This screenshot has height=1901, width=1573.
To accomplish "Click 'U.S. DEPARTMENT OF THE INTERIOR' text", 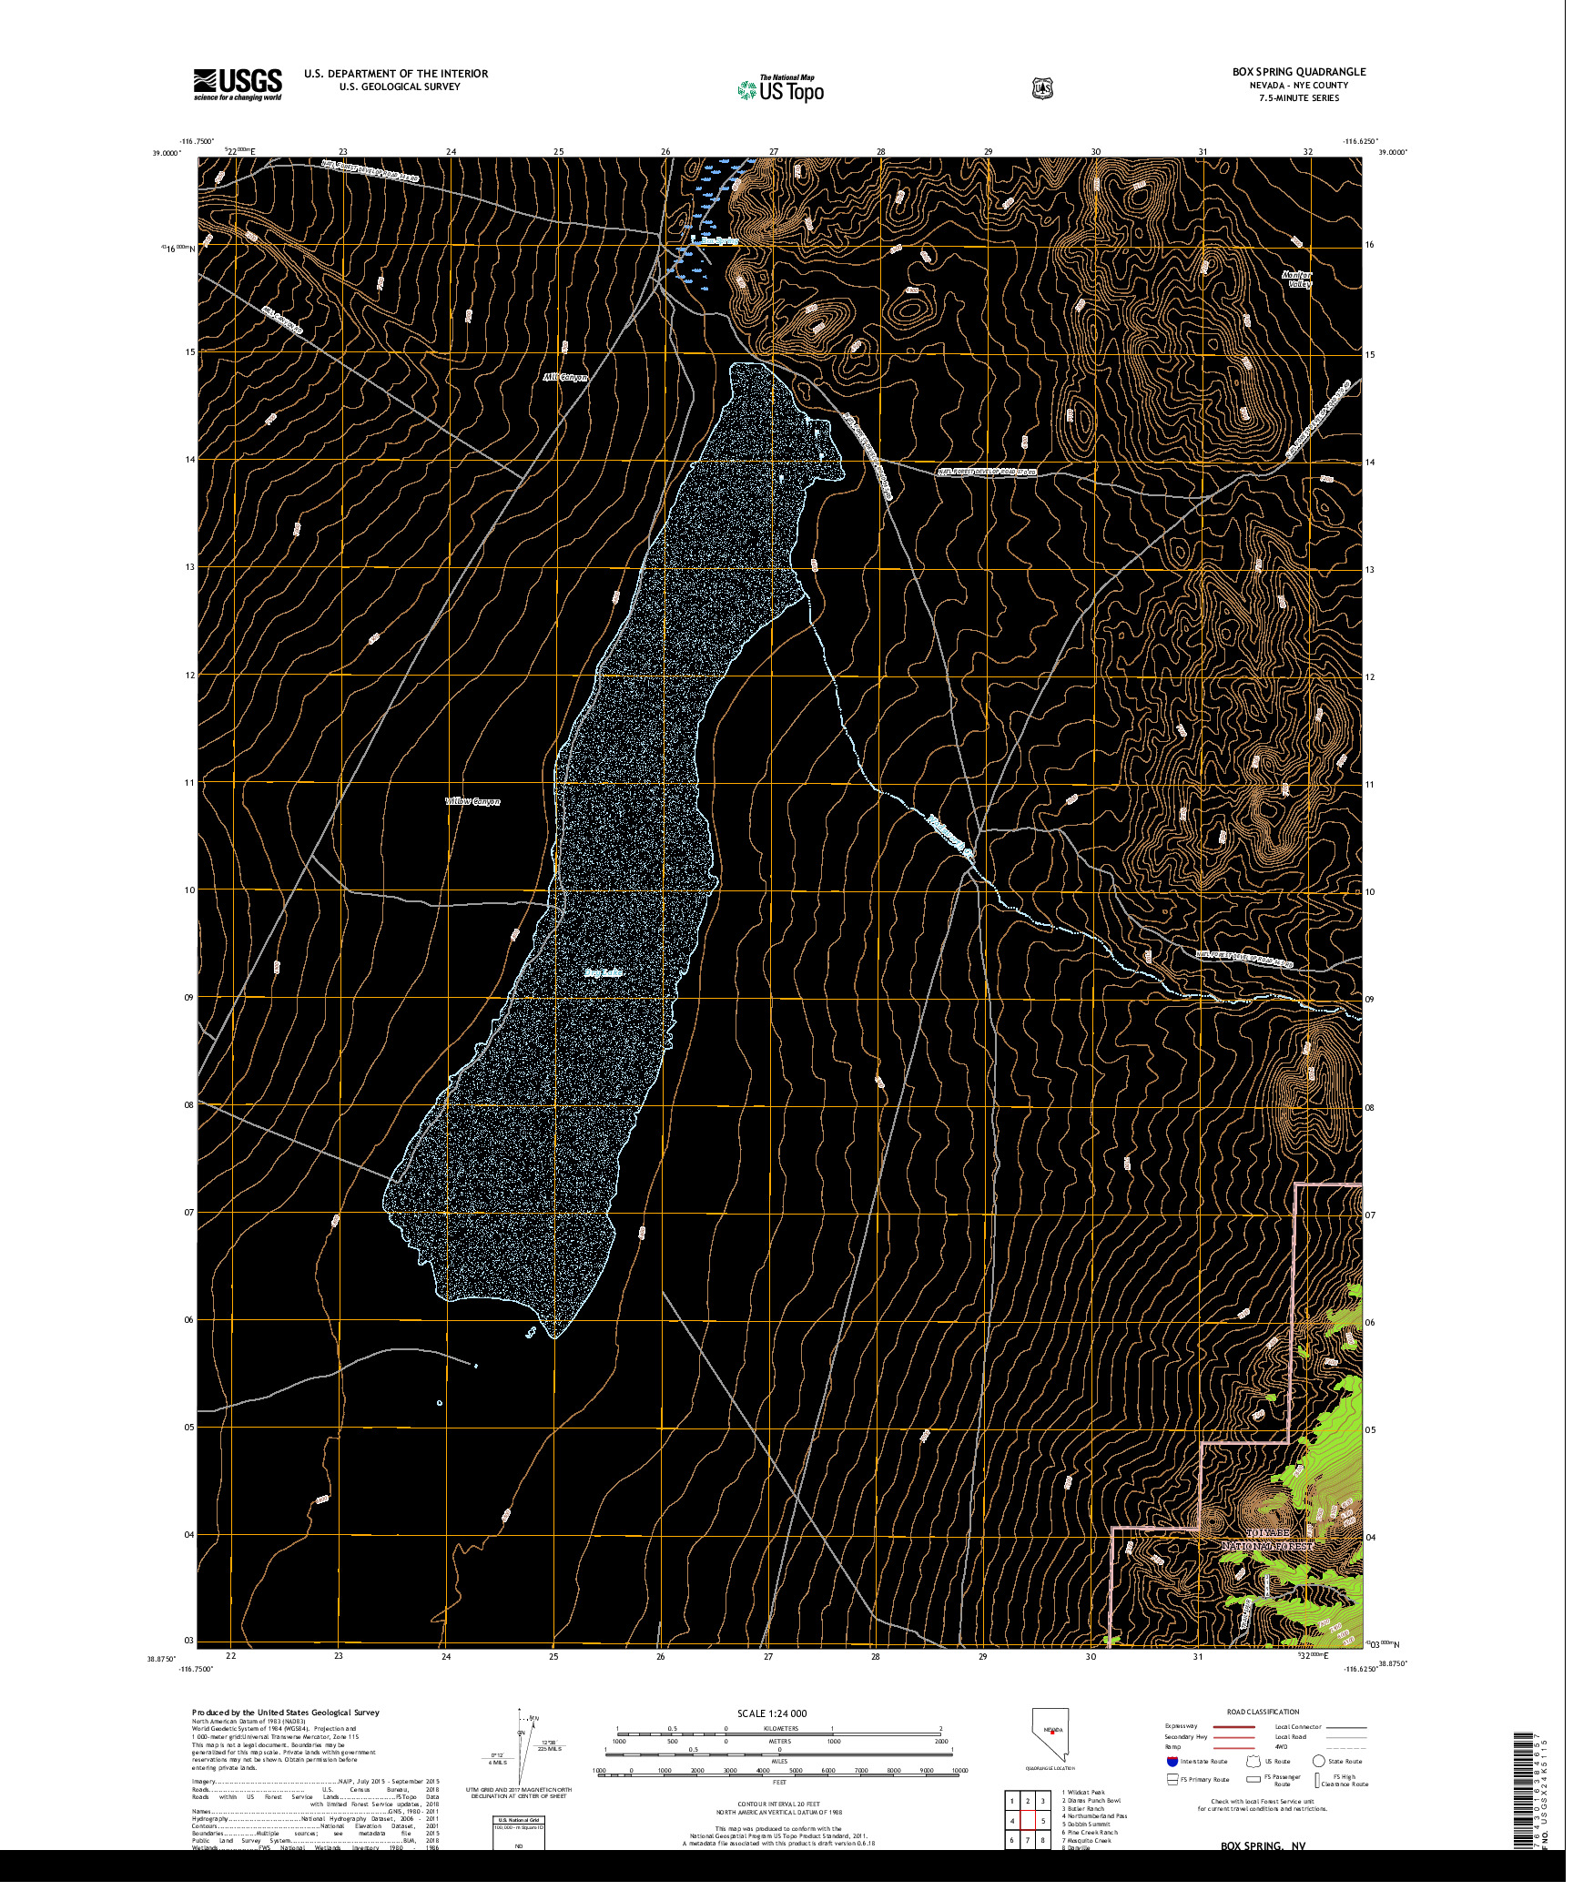I will pos(396,74).
